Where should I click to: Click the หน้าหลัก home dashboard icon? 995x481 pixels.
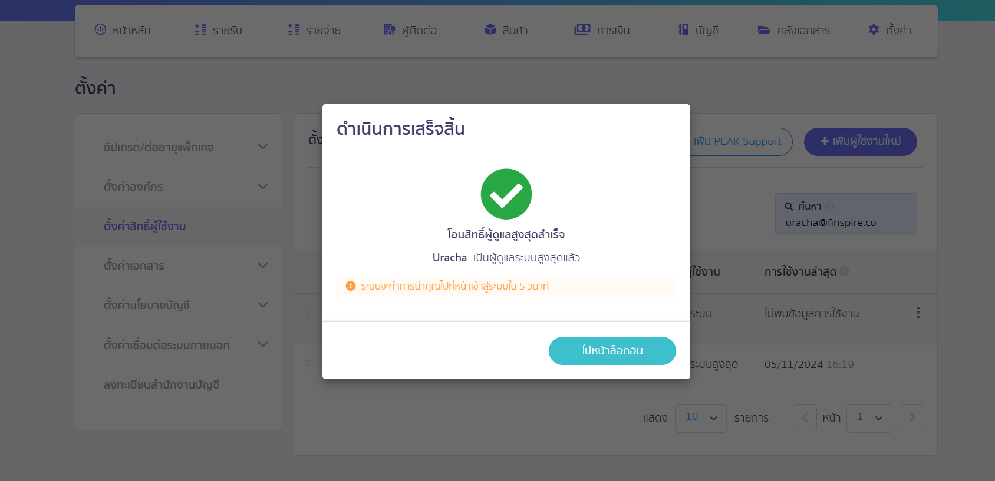click(x=100, y=29)
